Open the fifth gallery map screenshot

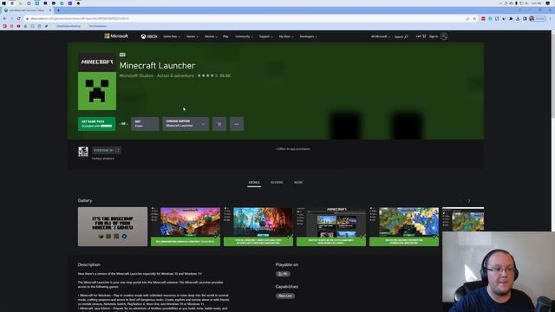point(404,226)
